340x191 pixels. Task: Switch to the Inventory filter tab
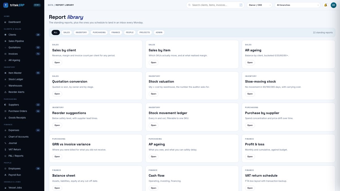click(x=81, y=33)
